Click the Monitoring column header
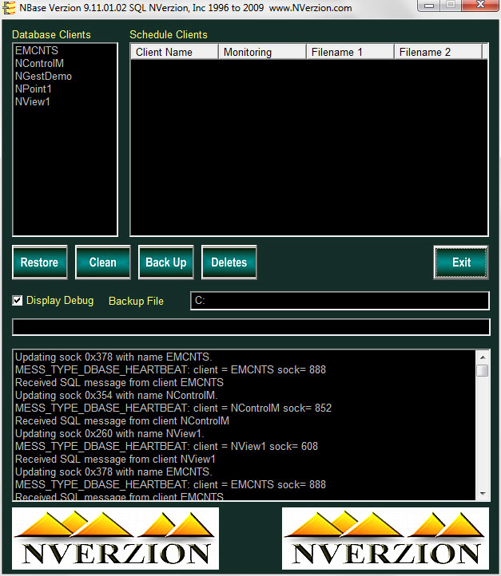Viewport: 501px width, 576px height. coord(262,52)
